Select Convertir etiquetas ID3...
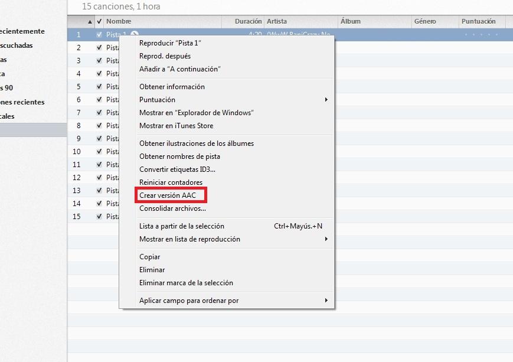513x362 pixels. coord(177,169)
